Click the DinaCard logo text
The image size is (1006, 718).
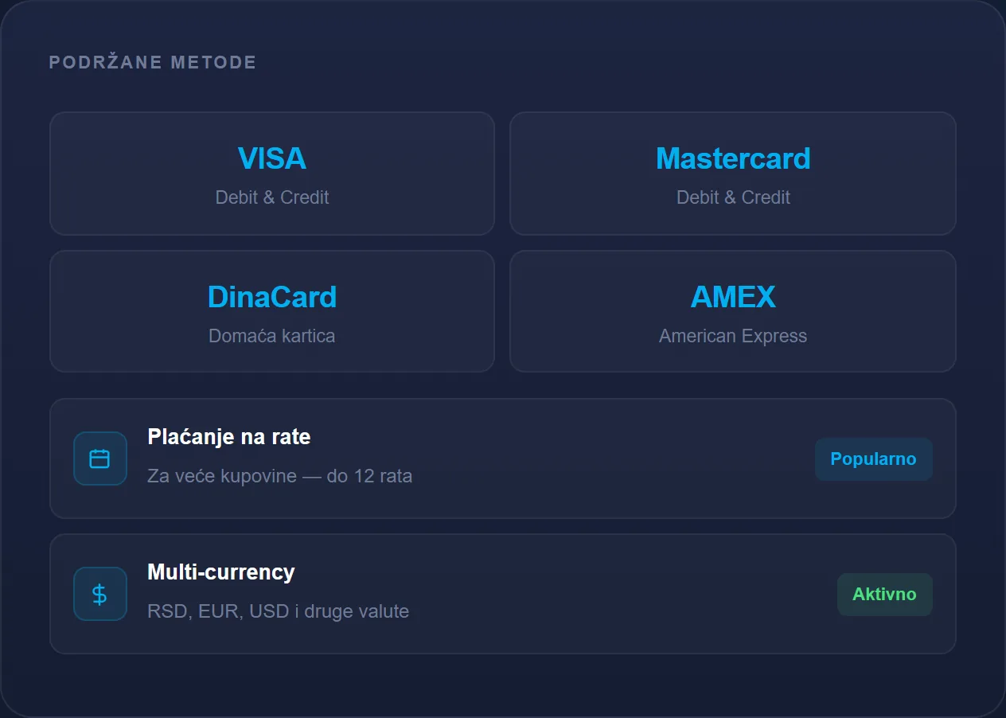[x=272, y=297]
